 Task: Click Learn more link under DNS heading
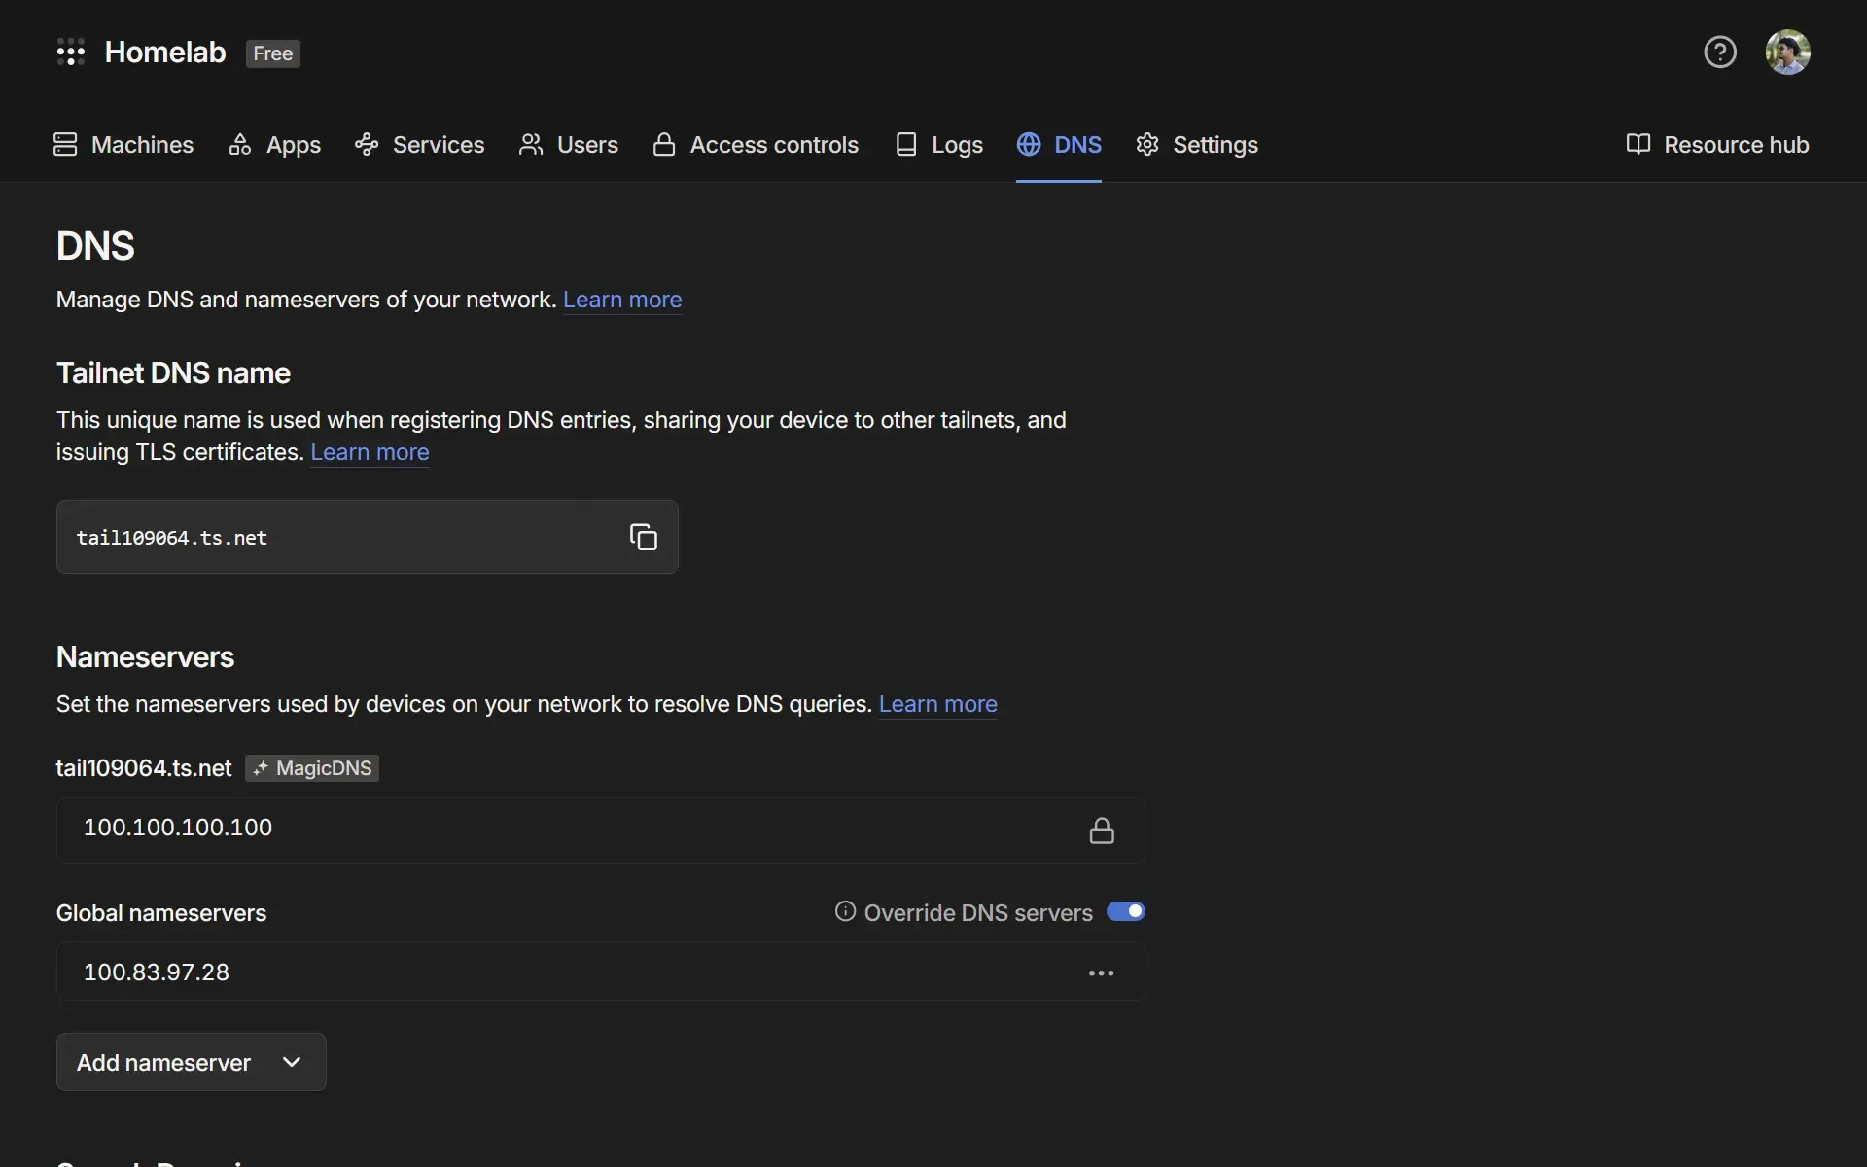pyautogui.click(x=621, y=300)
